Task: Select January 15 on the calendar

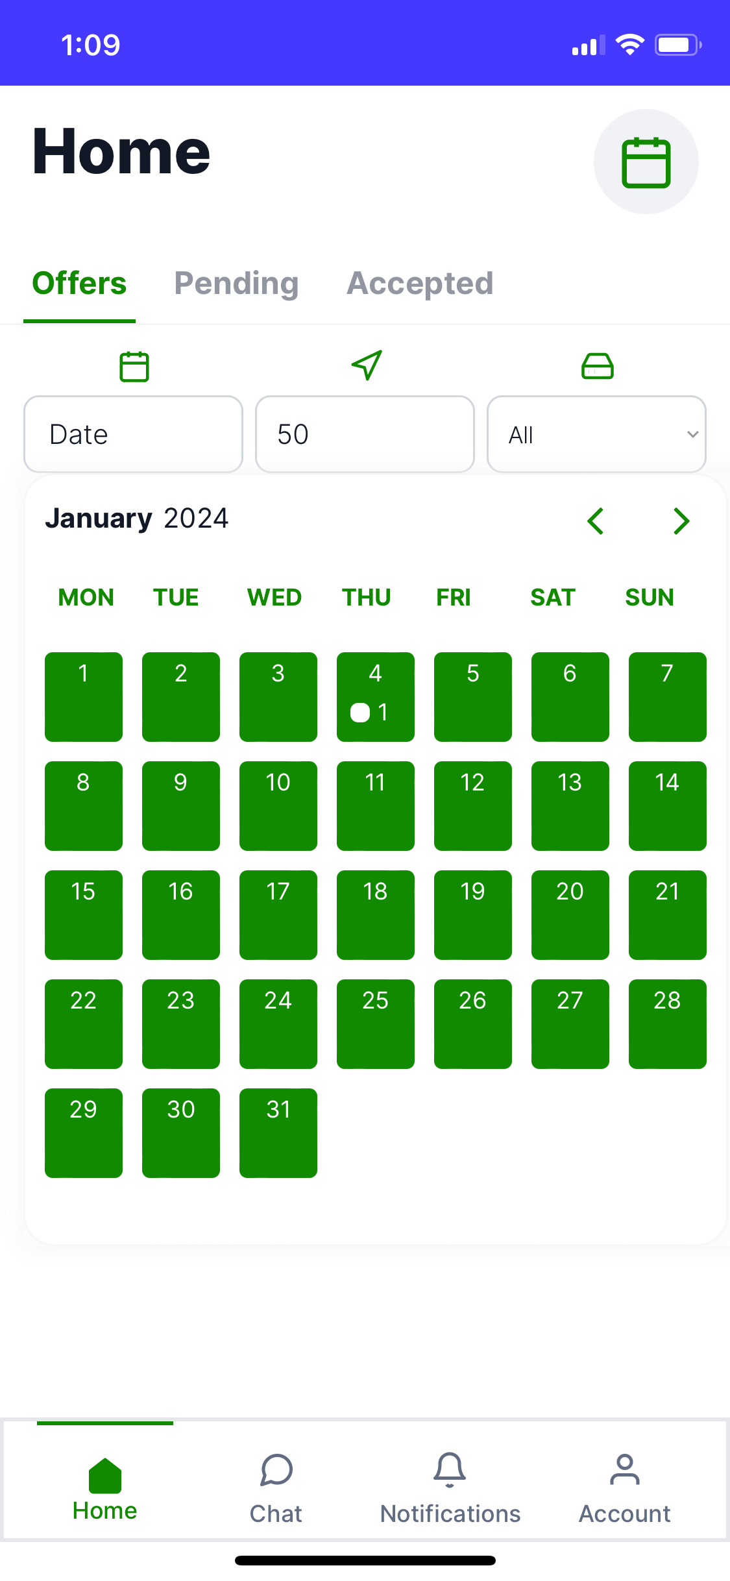Action: coord(84,914)
